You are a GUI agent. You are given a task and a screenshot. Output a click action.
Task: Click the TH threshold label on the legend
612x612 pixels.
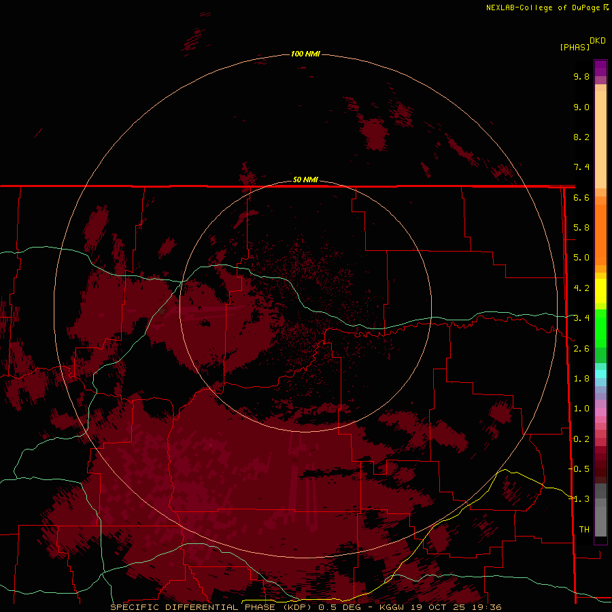584,530
